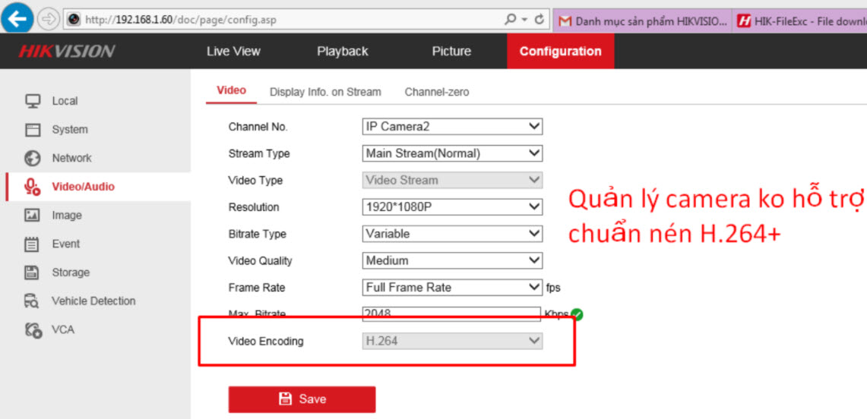The image size is (867, 419).
Task: Click the browser back arrow button
Action: pos(17,18)
